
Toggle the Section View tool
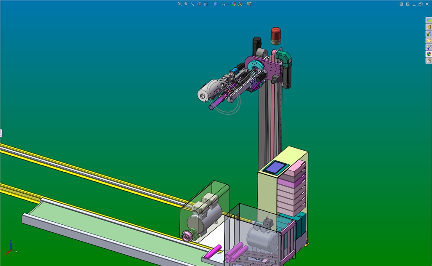199,4
